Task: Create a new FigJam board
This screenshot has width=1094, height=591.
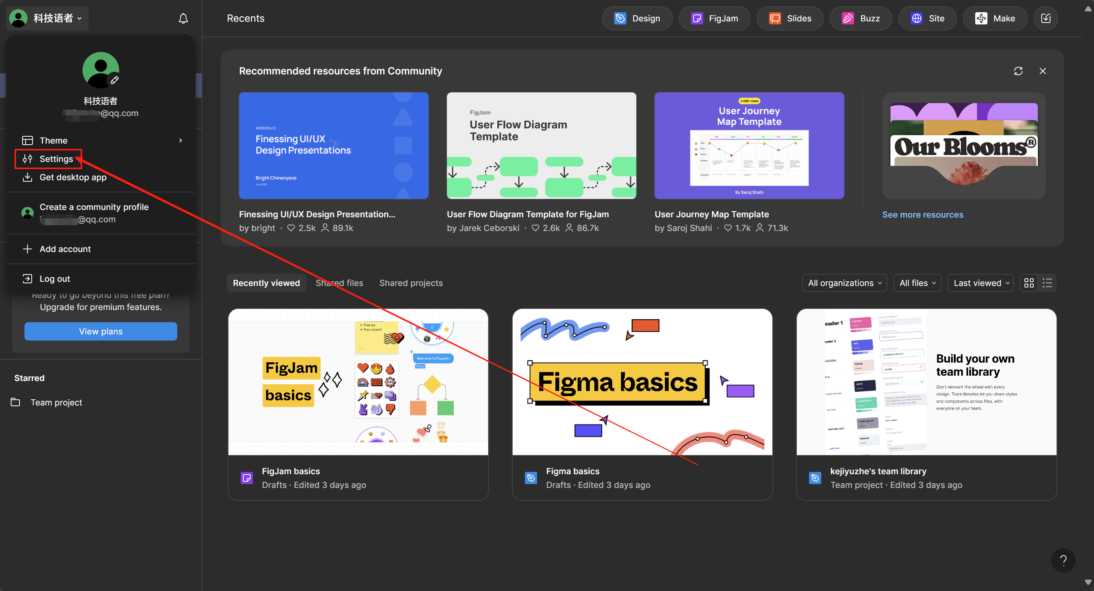Action: (x=714, y=18)
